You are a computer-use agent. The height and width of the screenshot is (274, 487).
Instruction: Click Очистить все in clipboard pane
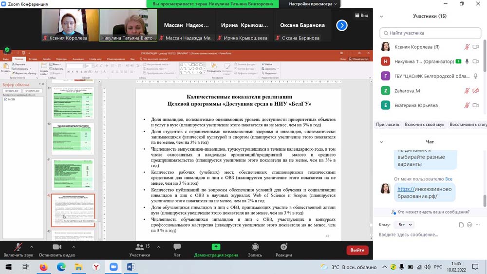point(32,91)
